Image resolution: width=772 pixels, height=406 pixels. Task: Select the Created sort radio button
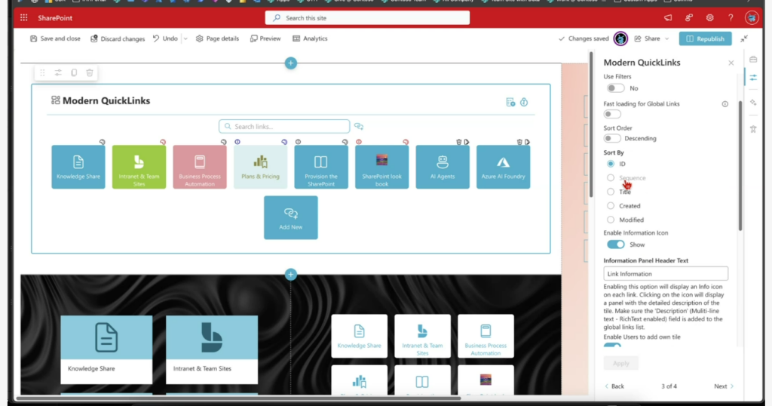(x=611, y=206)
